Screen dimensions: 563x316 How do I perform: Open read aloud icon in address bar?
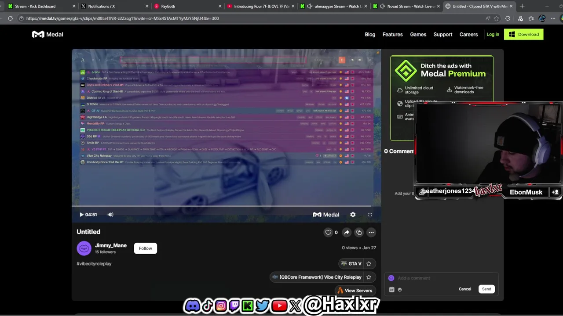click(488, 18)
